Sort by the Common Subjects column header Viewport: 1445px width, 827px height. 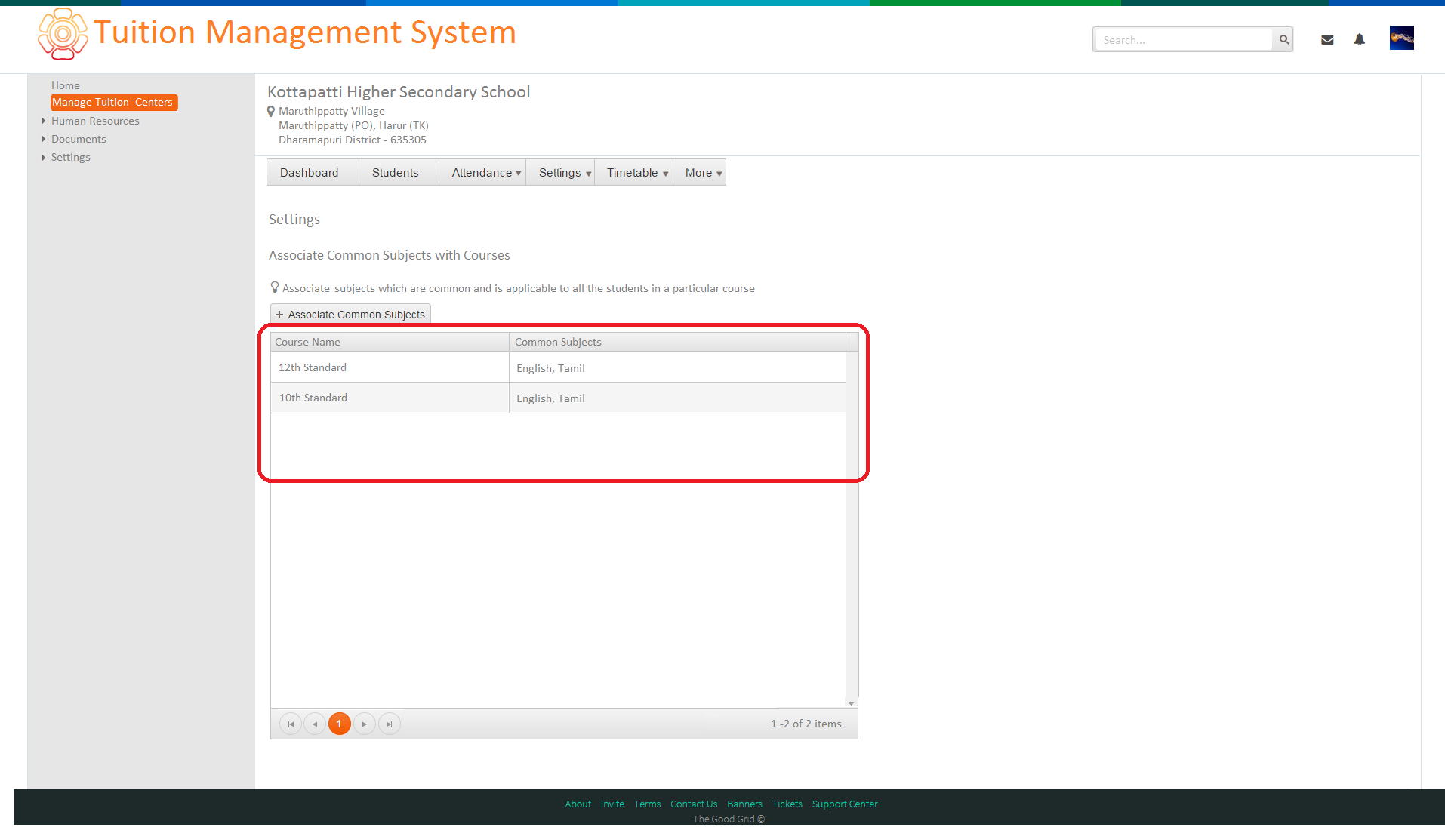pyautogui.click(x=677, y=342)
